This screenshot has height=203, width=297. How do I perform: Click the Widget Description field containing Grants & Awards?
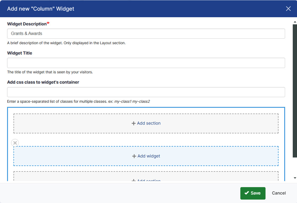point(146,33)
